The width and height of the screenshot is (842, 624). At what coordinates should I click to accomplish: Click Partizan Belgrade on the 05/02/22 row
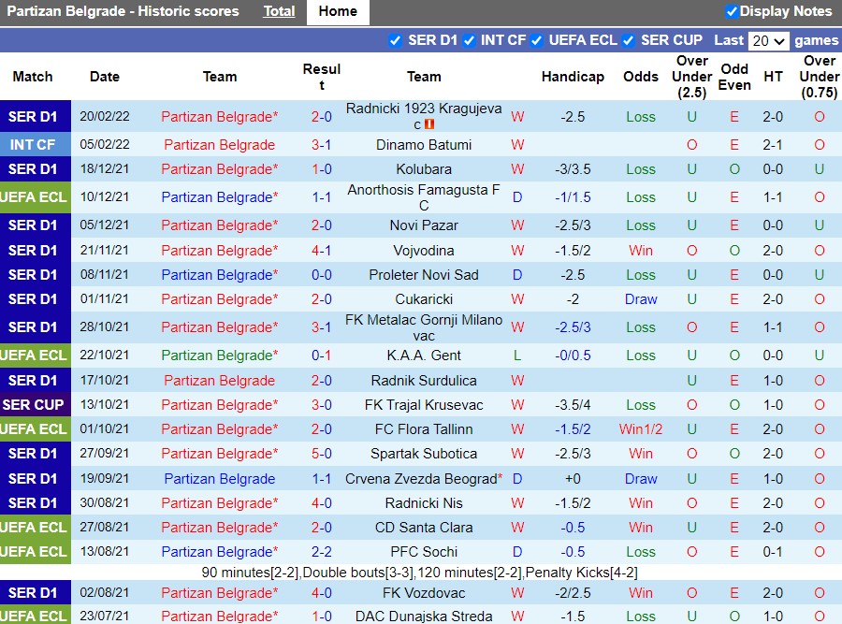tap(220, 145)
